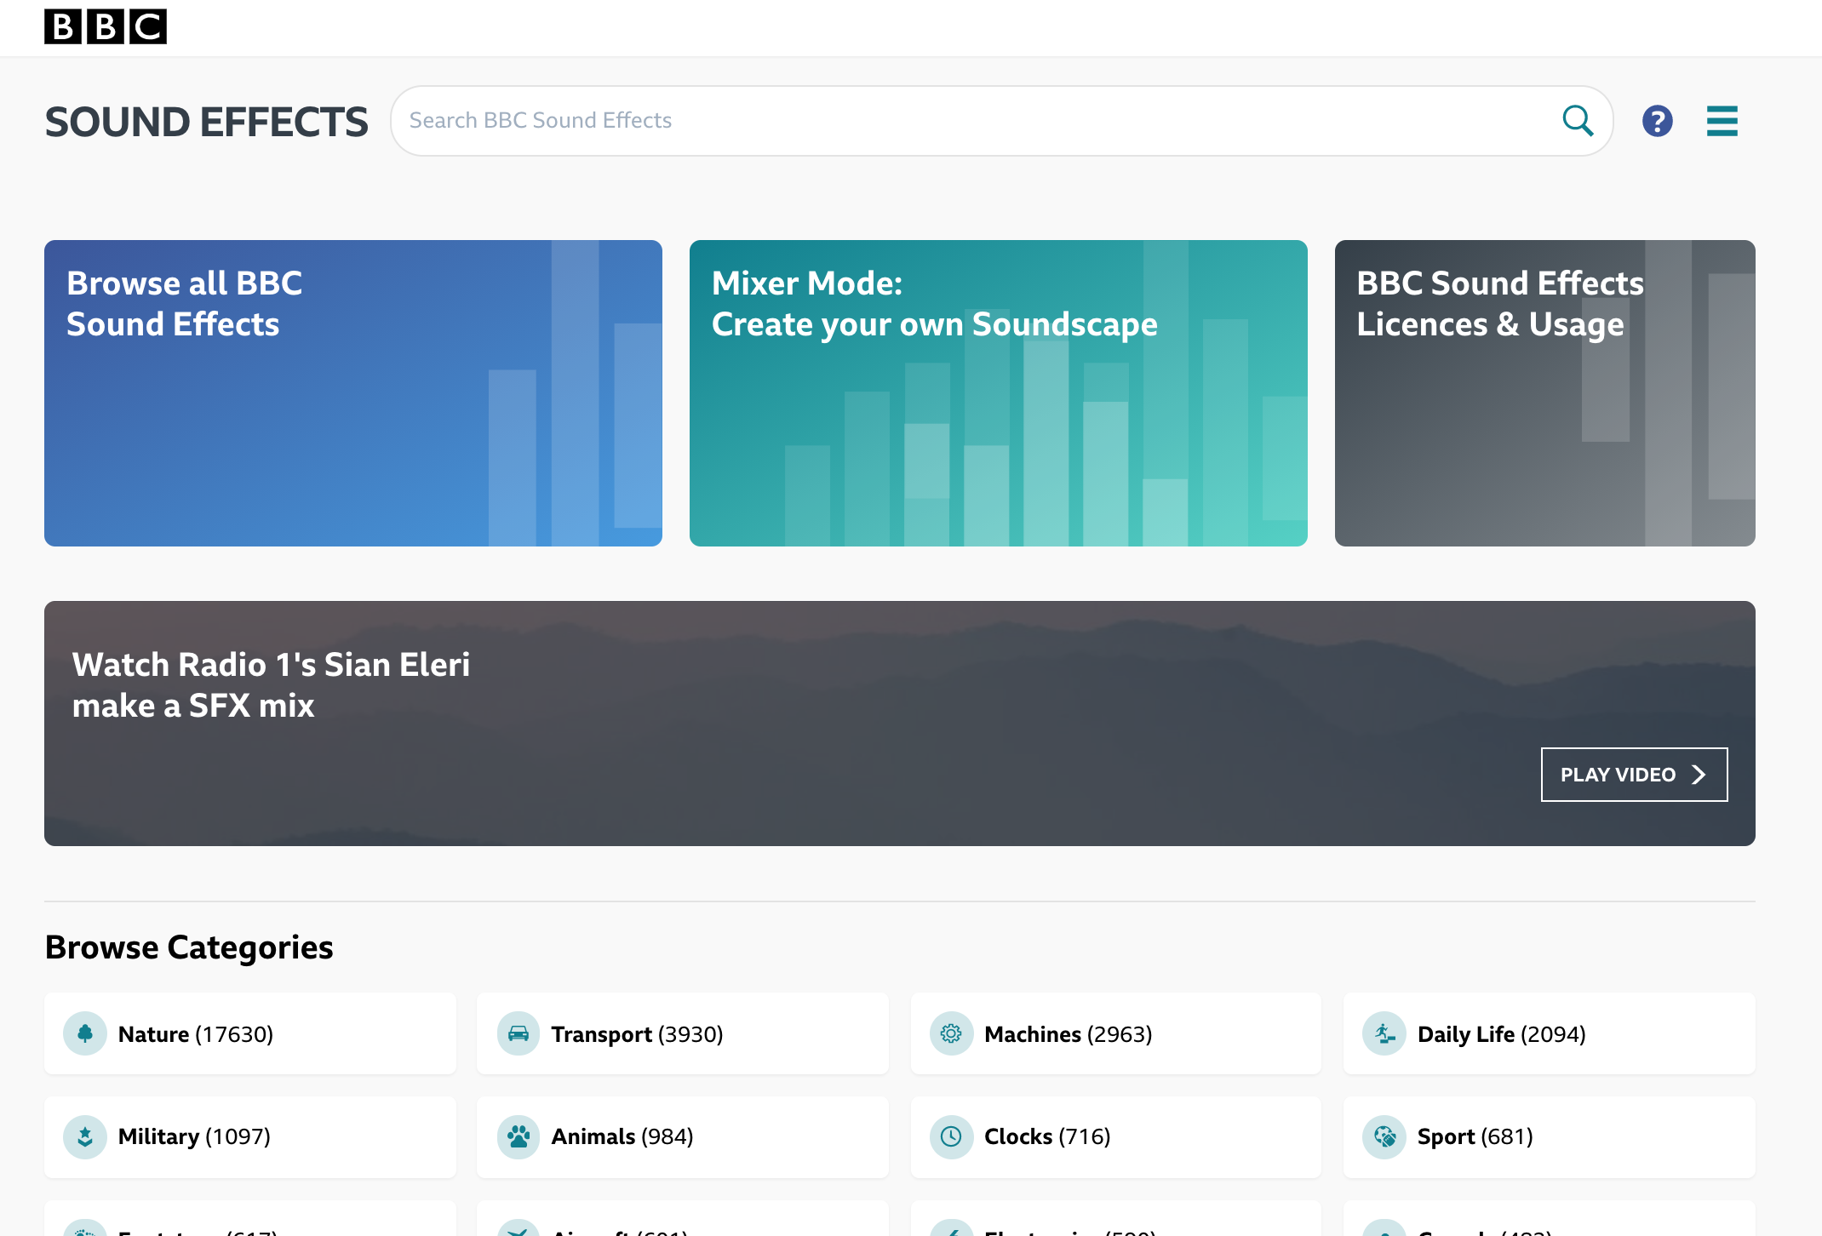This screenshot has height=1236, width=1822.
Task: Click the search magnifier icon
Action: click(x=1578, y=121)
